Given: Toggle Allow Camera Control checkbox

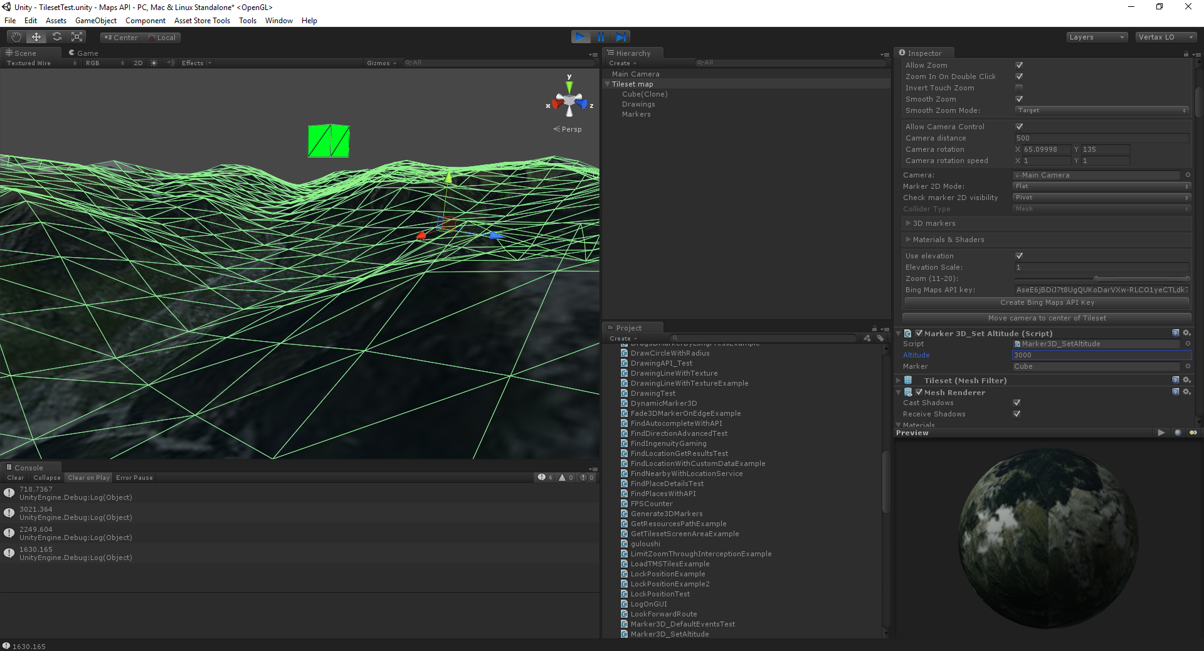Looking at the screenshot, I should [1019, 127].
